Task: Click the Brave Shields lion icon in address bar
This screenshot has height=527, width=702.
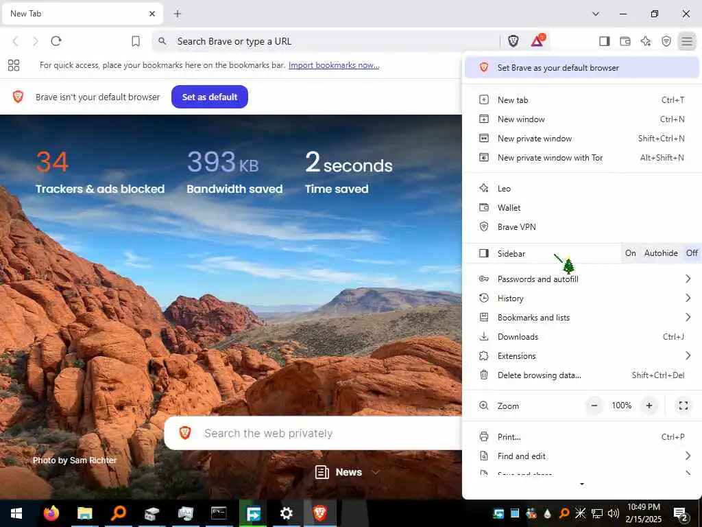Action: pos(513,41)
